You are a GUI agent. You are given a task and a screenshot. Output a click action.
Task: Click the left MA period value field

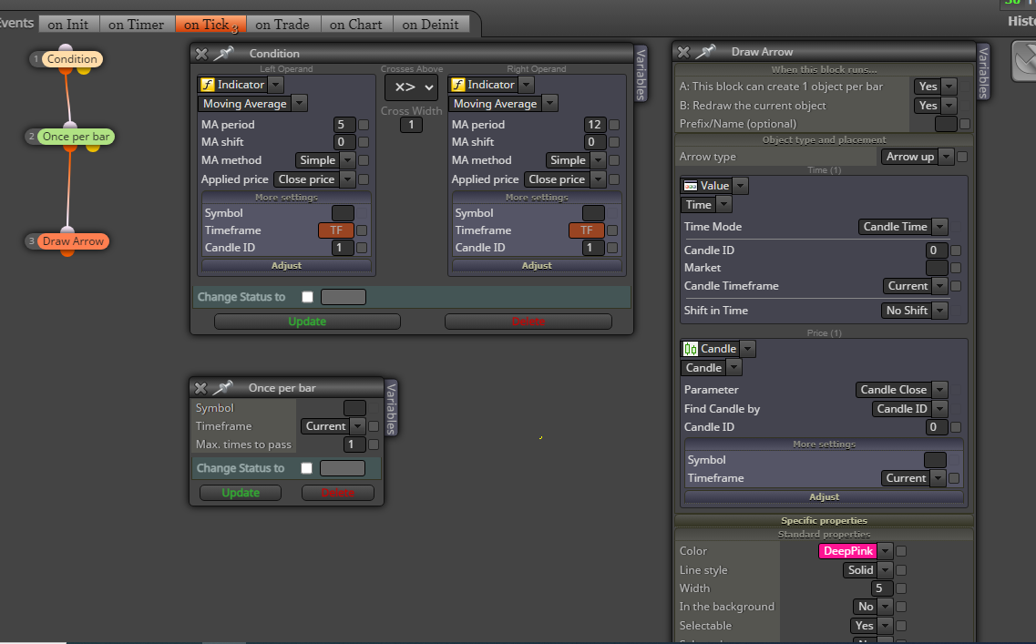click(344, 125)
